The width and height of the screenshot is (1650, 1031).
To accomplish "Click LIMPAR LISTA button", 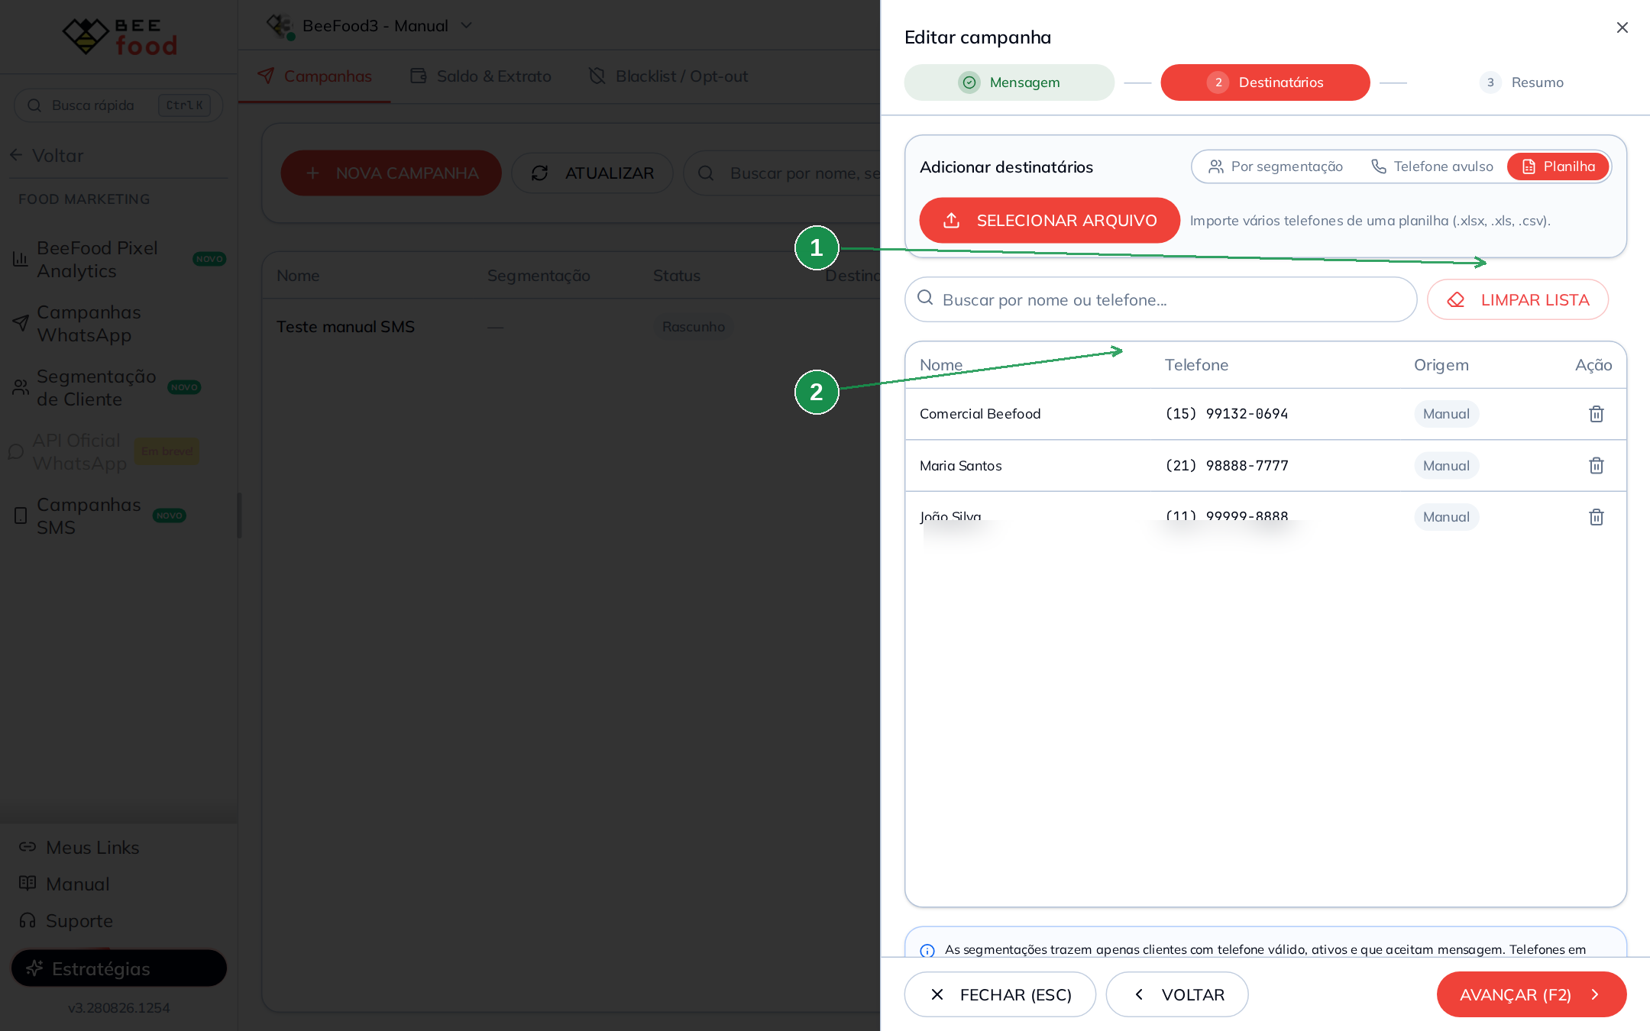I will pyautogui.click(x=1518, y=299).
